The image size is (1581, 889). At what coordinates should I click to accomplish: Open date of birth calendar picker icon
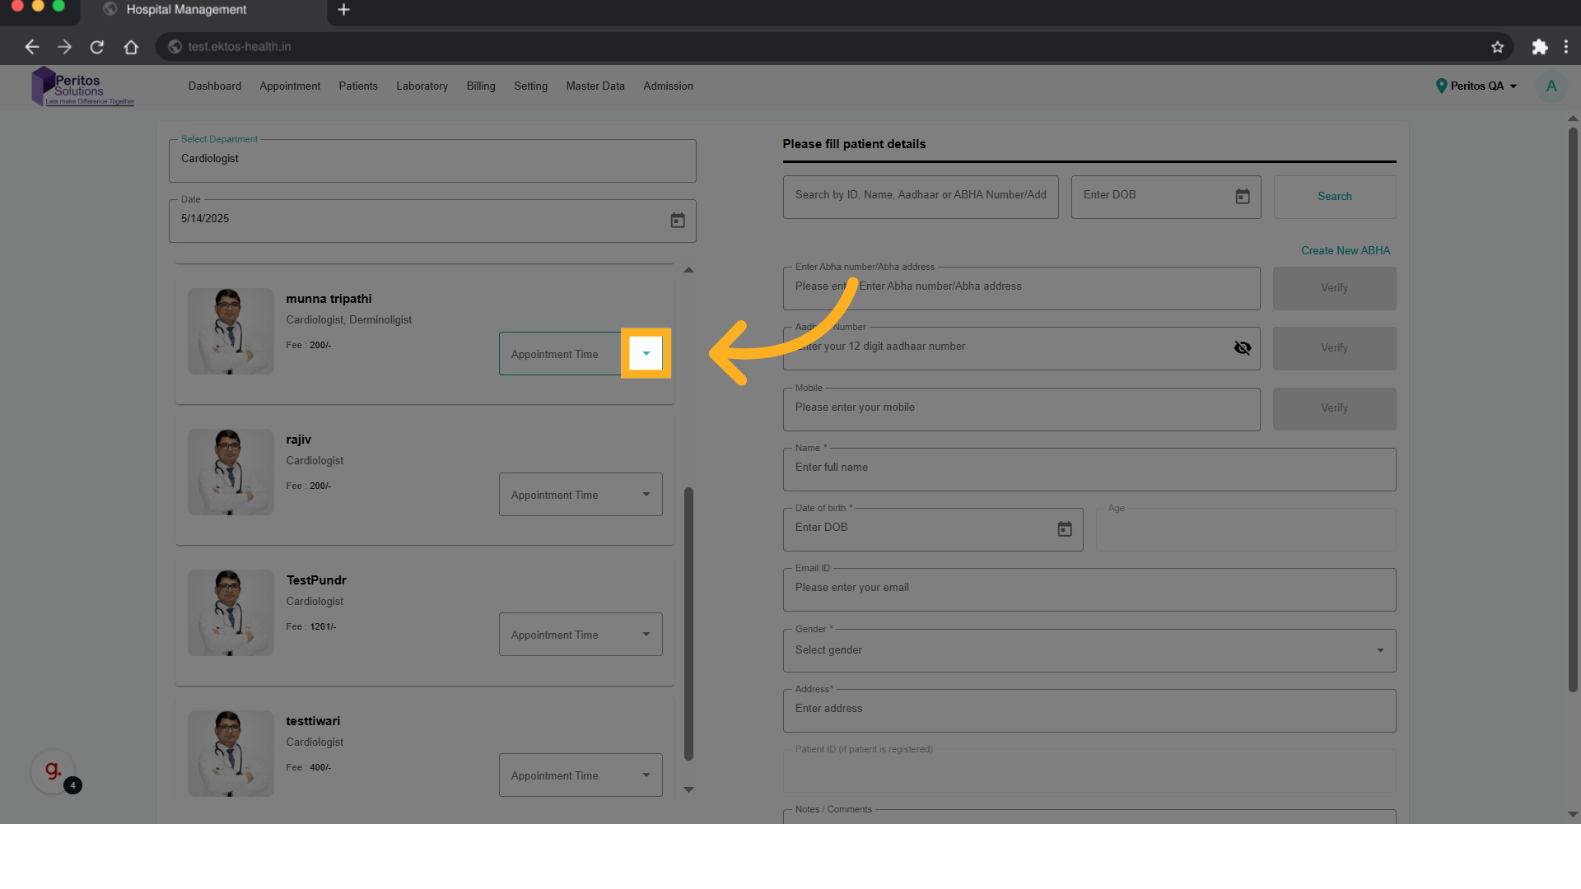(x=1064, y=529)
